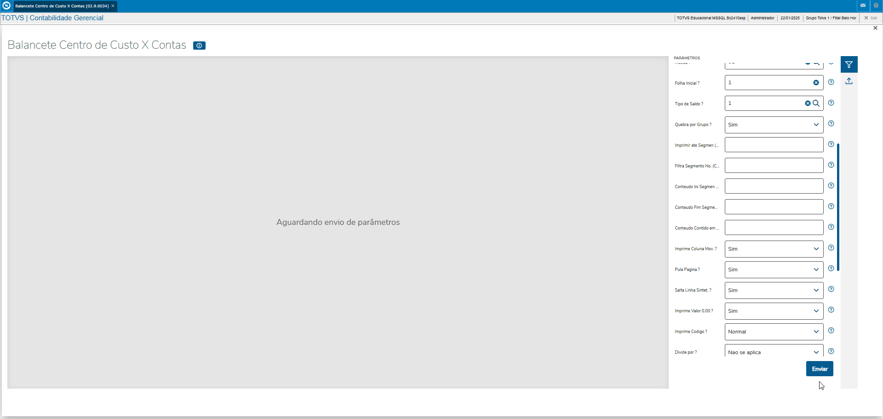Clear the Tipo de Saldo field value
Viewport: 883px width, 419px height.
pyautogui.click(x=808, y=103)
